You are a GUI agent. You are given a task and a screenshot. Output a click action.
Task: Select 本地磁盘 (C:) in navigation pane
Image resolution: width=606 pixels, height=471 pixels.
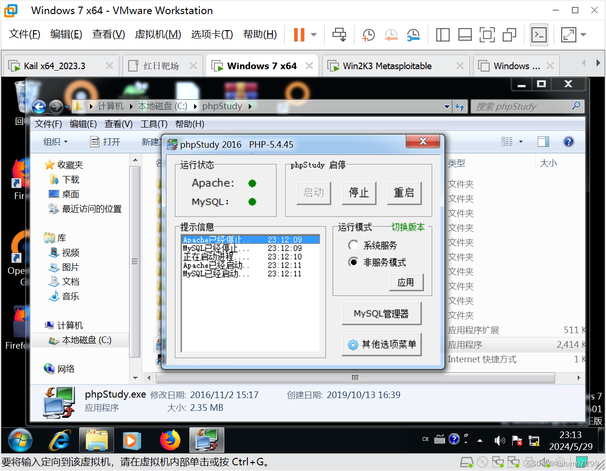pyautogui.click(x=80, y=340)
